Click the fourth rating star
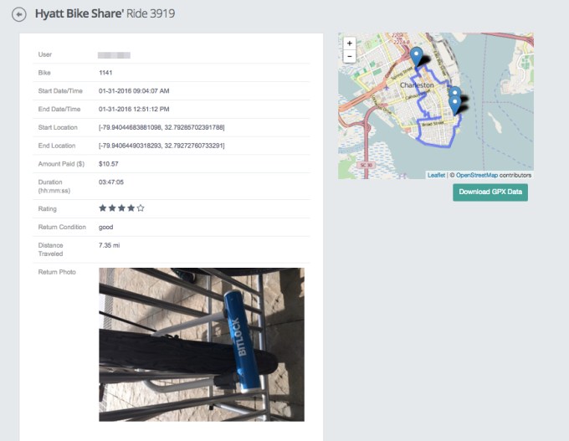 [131, 208]
